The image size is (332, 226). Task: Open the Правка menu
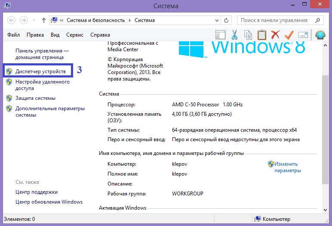click(35, 35)
